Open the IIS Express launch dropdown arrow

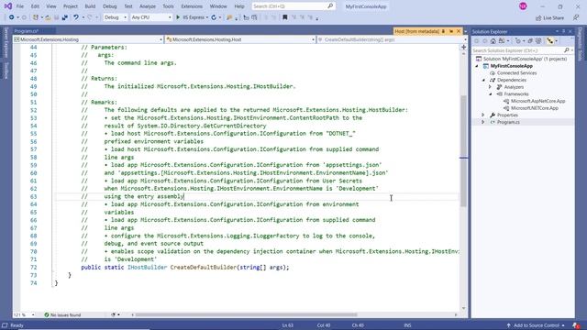pyautogui.click(x=207, y=17)
